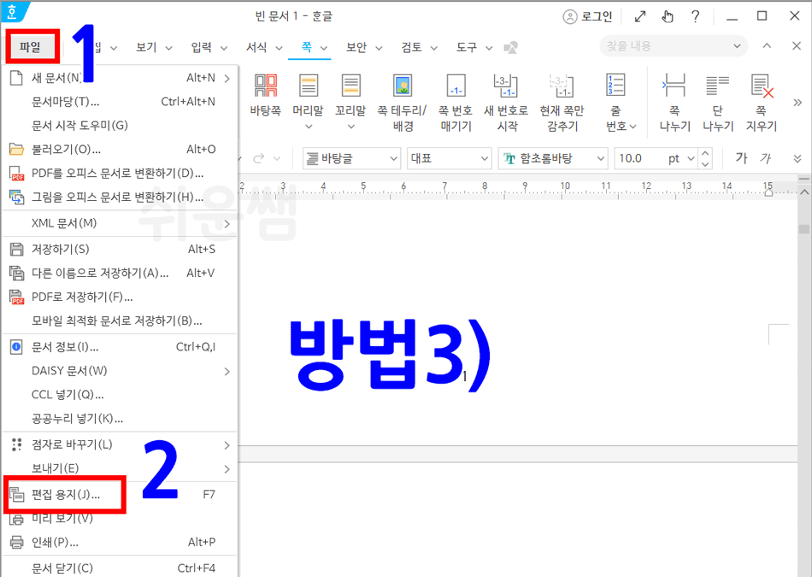Open Help via the ? button
This screenshot has width=812, height=577.
tap(696, 16)
